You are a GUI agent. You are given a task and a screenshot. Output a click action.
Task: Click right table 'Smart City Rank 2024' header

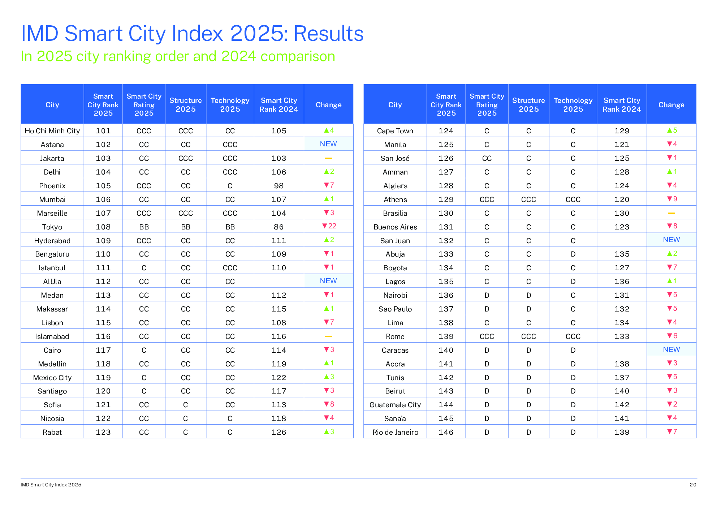click(622, 104)
